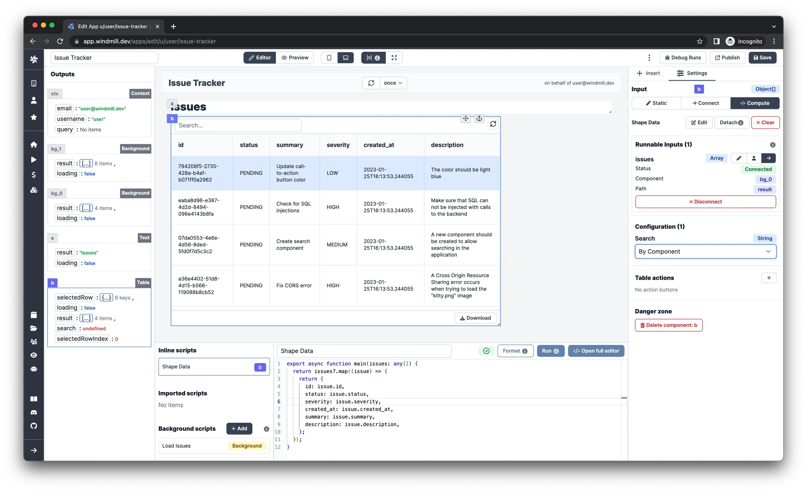This screenshot has height=492, width=807.
Task: Click the search input field in table
Action: tap(239, 125)
